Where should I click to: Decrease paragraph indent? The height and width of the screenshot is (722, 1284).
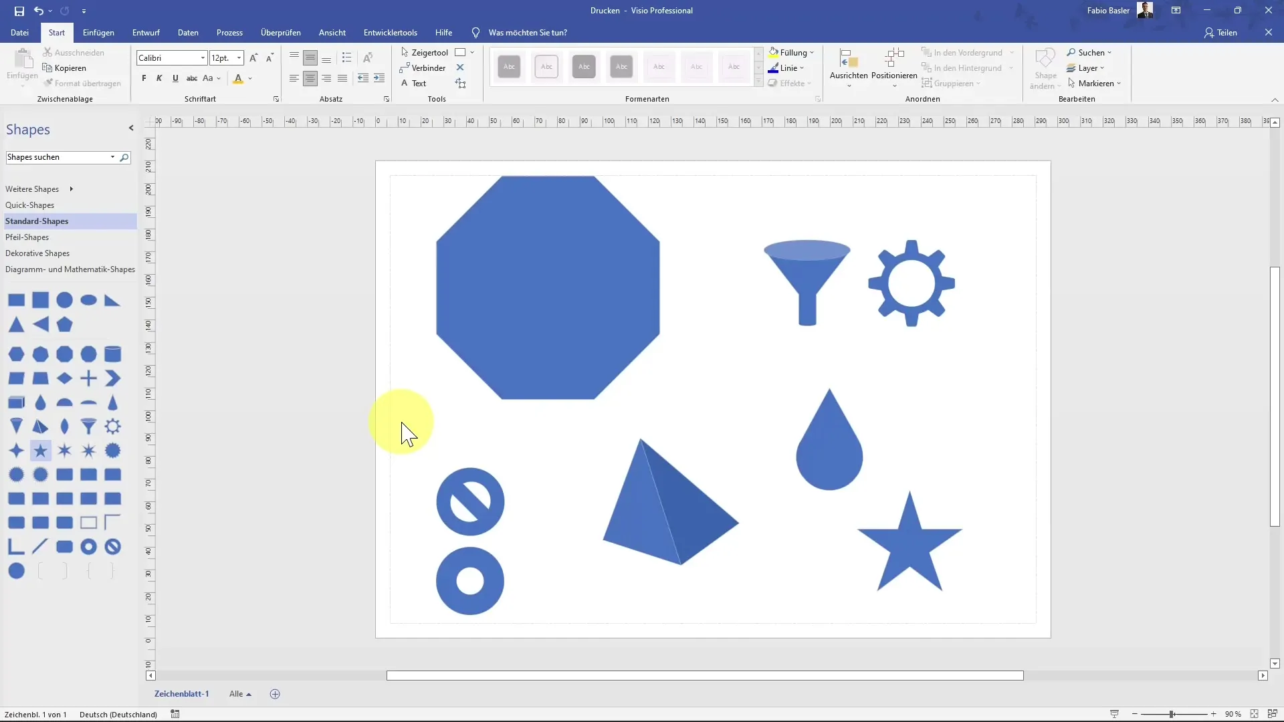363,78
